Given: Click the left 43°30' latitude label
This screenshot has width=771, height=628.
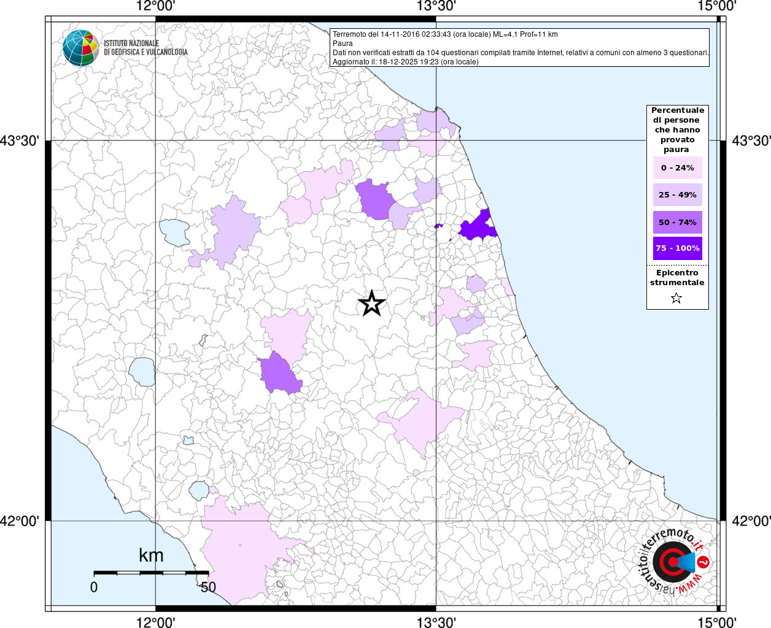Looking at the screenshot, I should [23, 141].
